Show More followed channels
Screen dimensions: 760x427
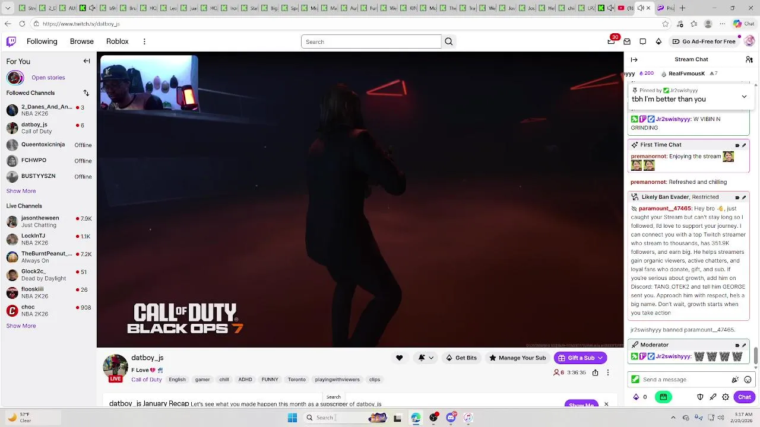21,191
